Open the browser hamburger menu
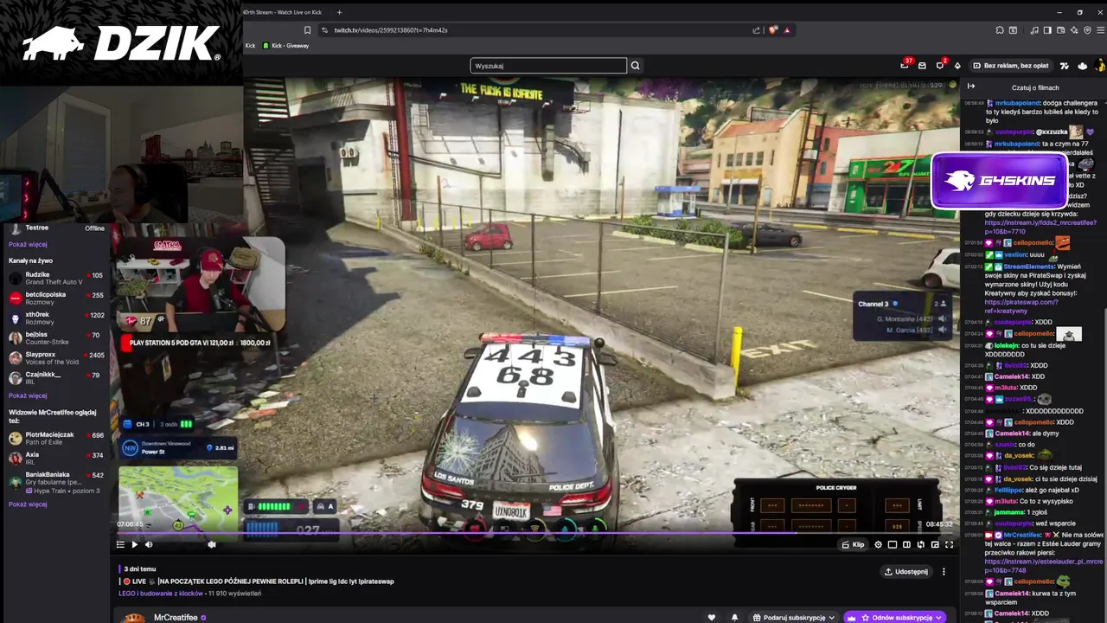1107x623 pixels. (x=1099, y=29)
